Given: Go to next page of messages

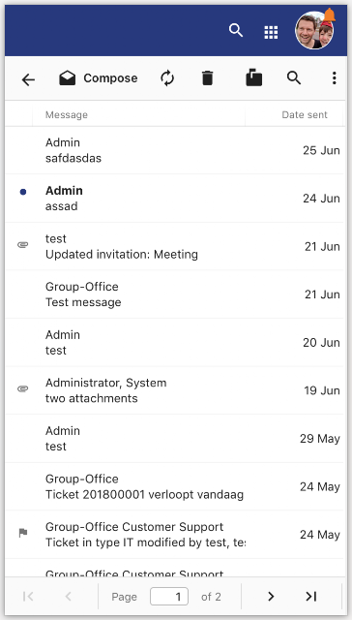Looking at the screenshot, I should coord(271,597).
